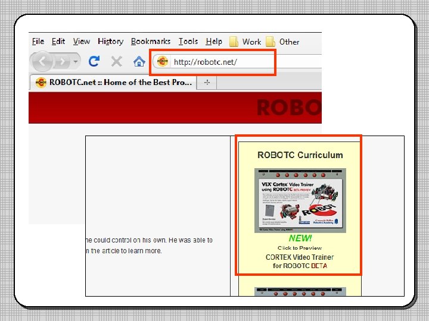Reload the page with the refresh icon
Image resolution: width=429 pixels, height=321 pixels.
94,61
